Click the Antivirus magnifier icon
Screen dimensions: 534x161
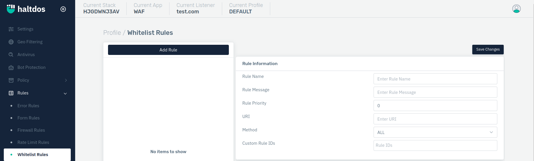point(11,55)
